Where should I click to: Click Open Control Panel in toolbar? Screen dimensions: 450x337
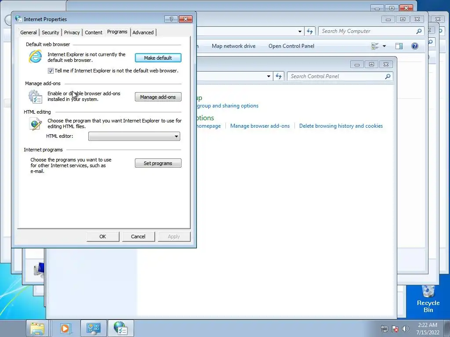click(291, 46)
